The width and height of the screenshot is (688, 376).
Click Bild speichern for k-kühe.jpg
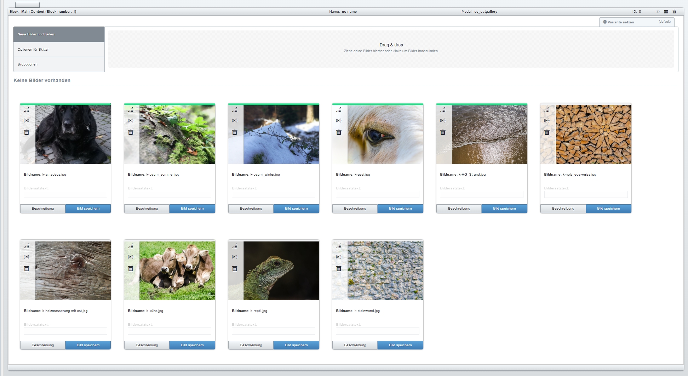192,345
